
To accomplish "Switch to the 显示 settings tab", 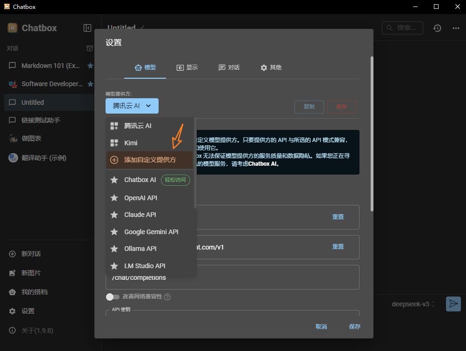I will click(187, 67).
